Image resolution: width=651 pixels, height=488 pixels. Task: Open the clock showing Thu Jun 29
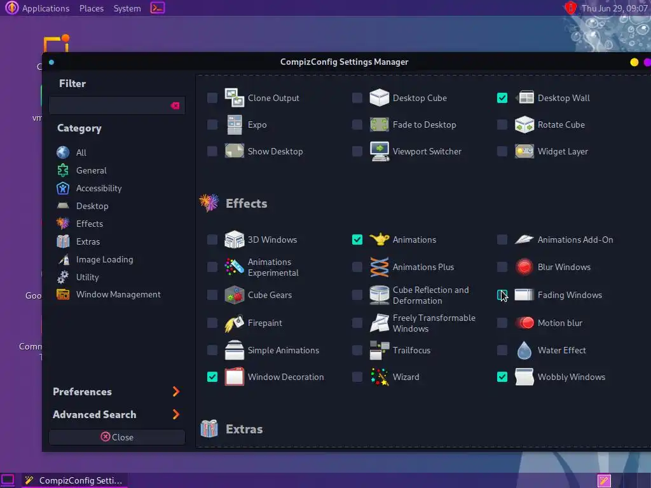[615, 8]
